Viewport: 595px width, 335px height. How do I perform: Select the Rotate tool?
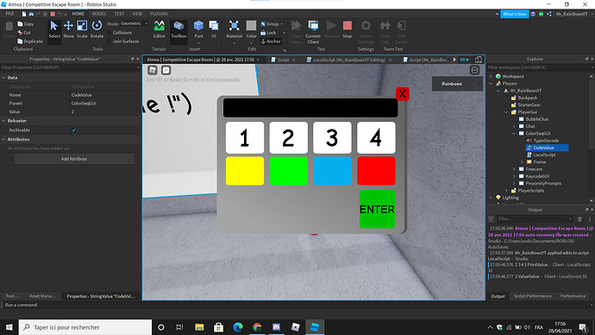point(97,29)
